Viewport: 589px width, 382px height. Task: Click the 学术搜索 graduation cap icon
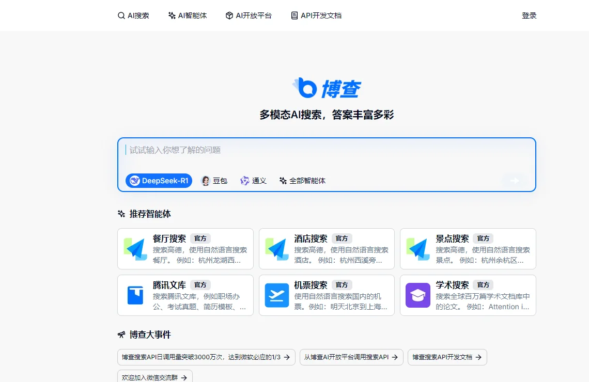418,295
